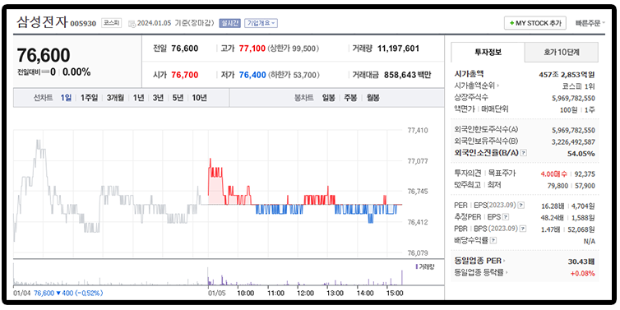620x310 pixels.
Task: Open the 동일업종 등락률 link
Action: point(479,272)
